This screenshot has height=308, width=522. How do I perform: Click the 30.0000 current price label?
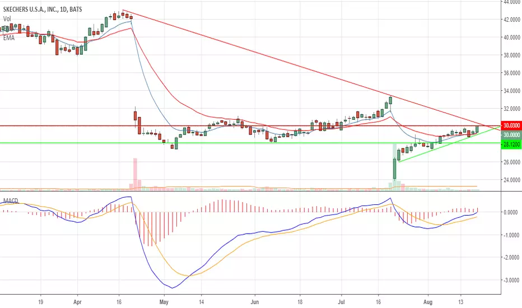pos(511,135)
